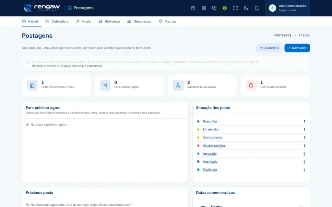332x207 pixels.
Task: Open the 'Aguardando aprovação' stat card
Action: (202, 86)
